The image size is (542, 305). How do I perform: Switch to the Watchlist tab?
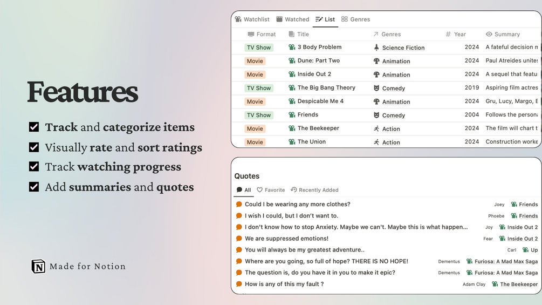click(252, 19)
